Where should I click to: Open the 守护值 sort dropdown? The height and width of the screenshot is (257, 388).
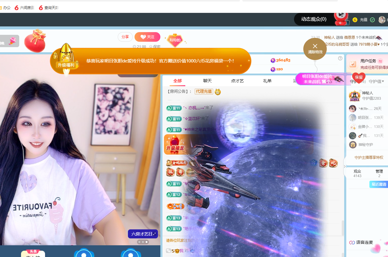[377, 81]
